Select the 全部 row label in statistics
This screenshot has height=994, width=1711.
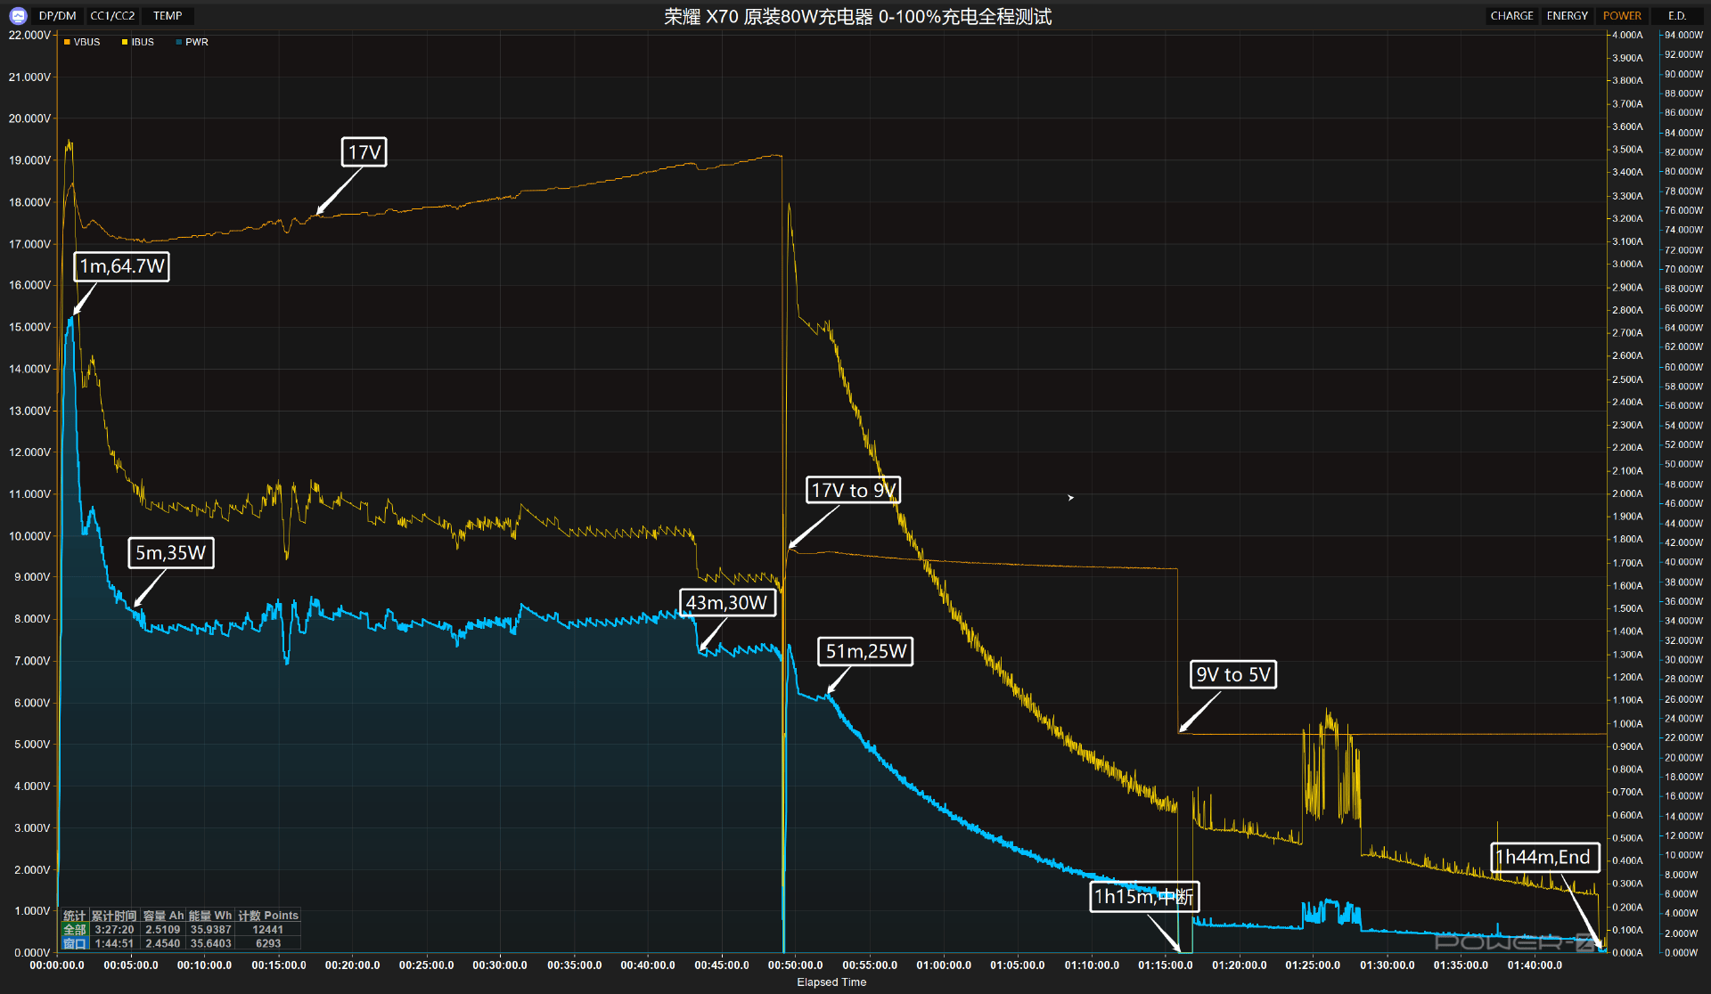click(75, 930)
